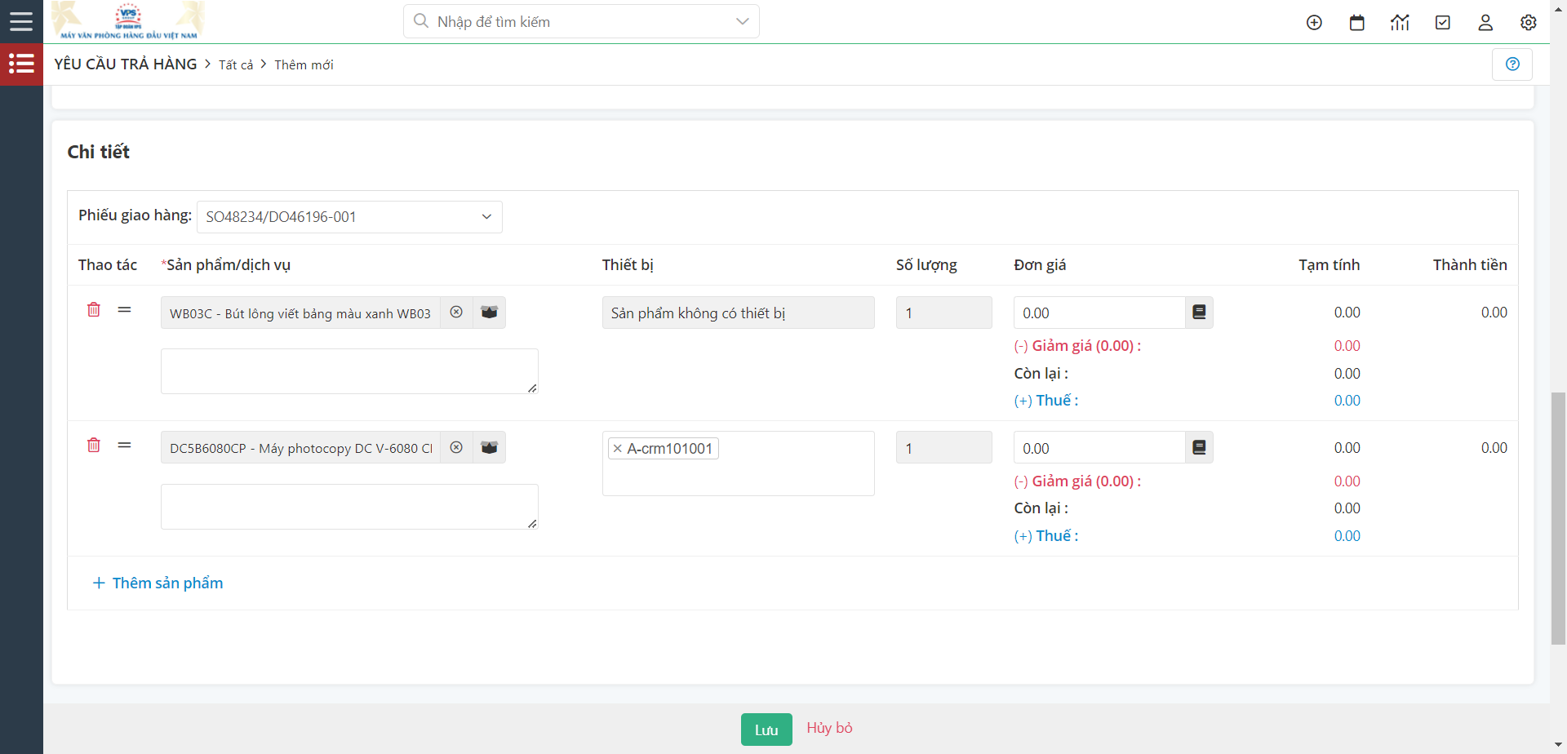Click the description textarea under WB03C
The width and height of the screenshot is (1567, 754).
pos(349,371)
